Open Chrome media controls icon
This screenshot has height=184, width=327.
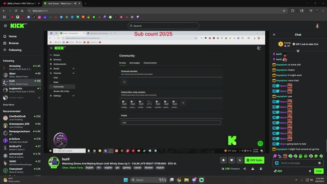[311, 11]
